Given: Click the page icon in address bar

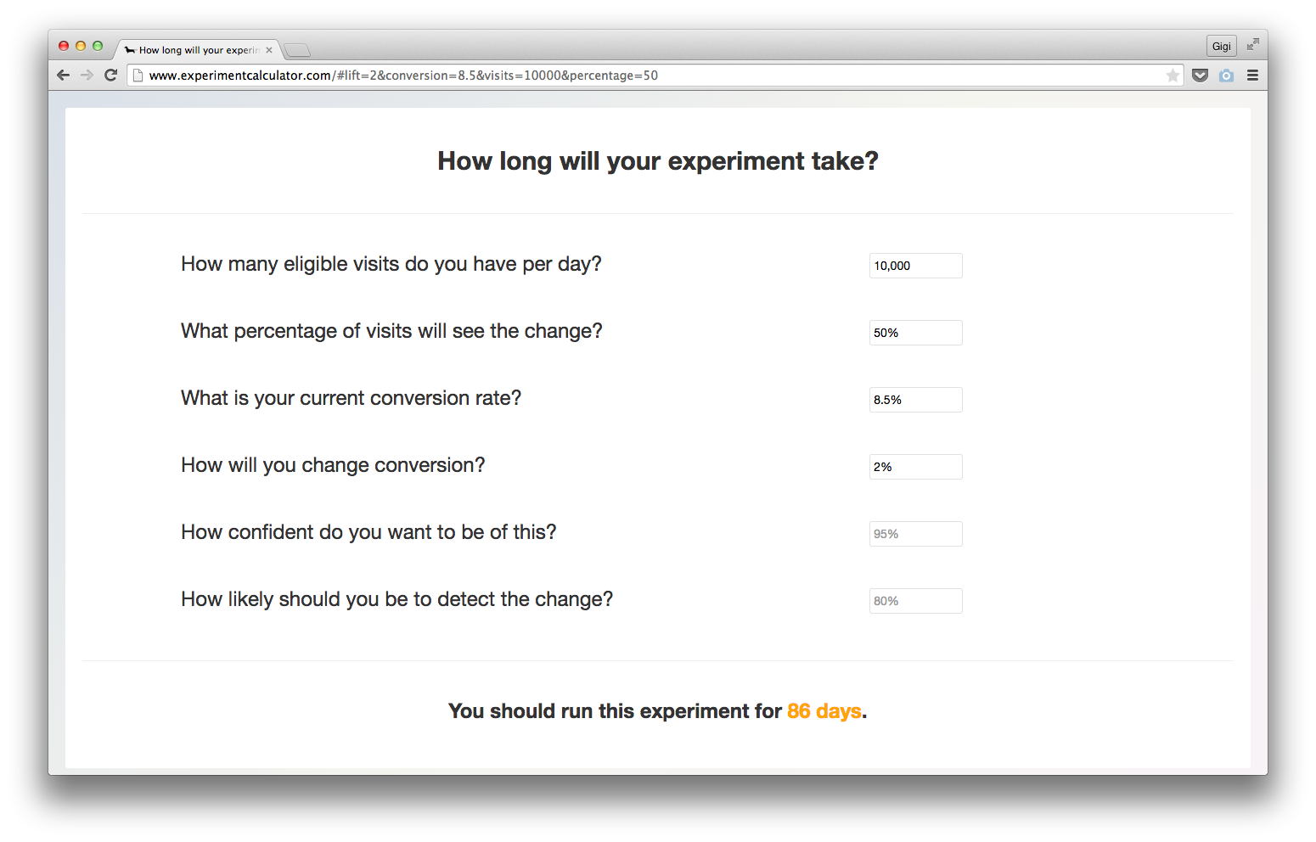Looking at the screenshot, I should coord(138,76).
